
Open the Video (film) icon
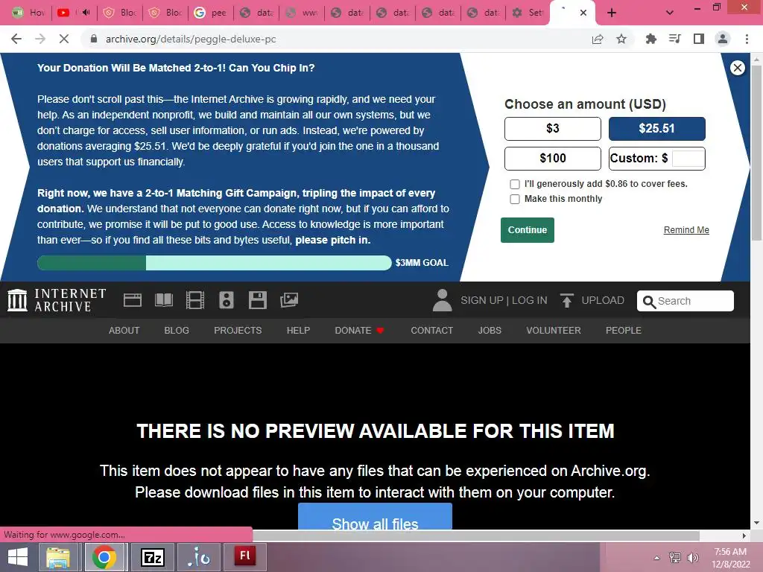pos(195,300)
